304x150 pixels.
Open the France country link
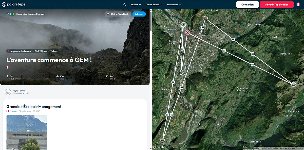(13, 111)
